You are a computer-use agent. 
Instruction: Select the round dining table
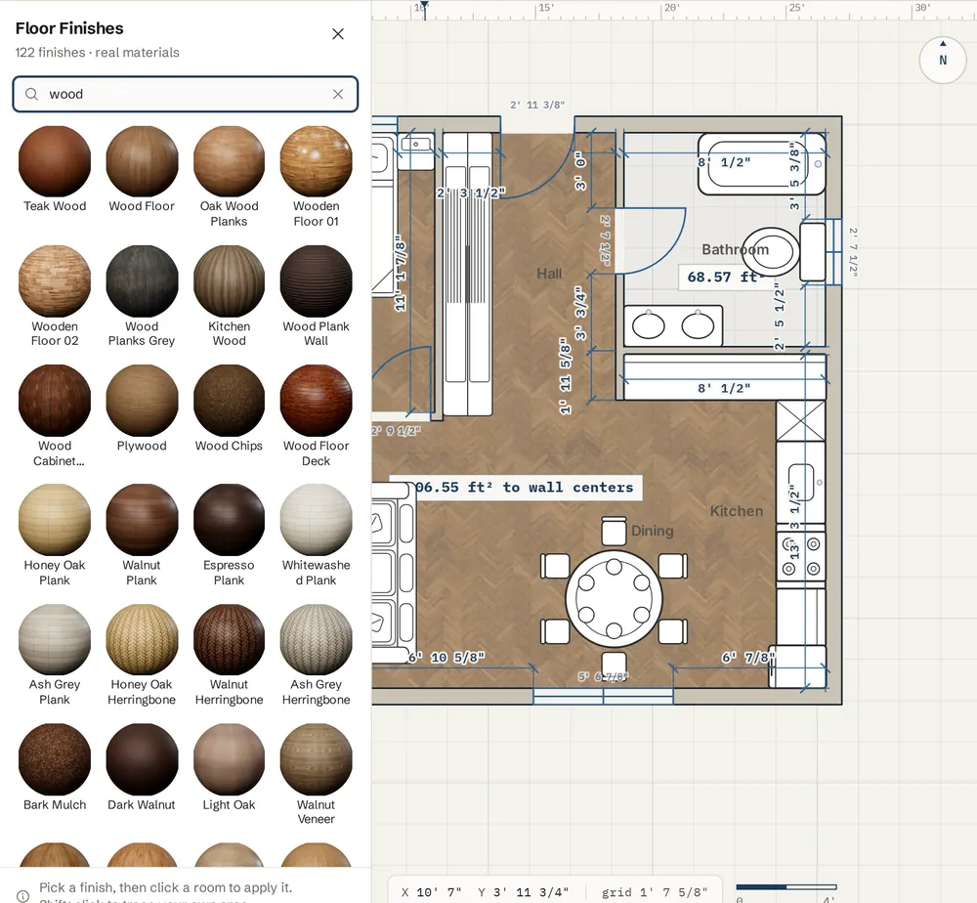click(x=614, y=598)
